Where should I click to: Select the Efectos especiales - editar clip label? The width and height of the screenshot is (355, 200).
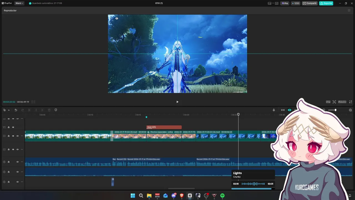[x=162, y=132]
